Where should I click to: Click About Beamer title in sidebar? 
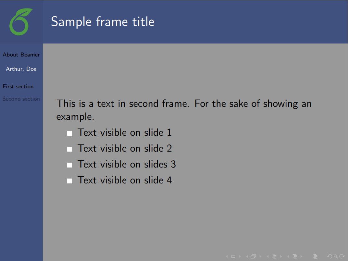click(x=21, y=55)
